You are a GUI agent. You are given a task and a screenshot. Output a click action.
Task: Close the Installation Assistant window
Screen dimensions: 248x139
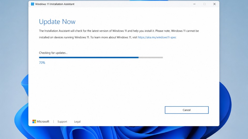214,4
